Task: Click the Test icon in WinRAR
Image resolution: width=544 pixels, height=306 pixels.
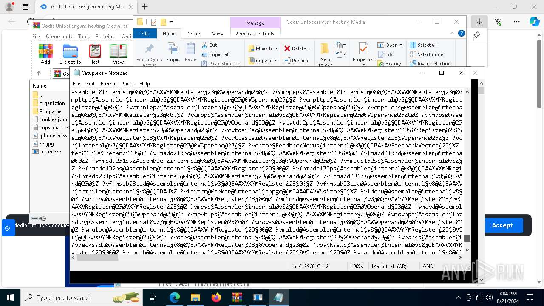Action: click(95, 54)
